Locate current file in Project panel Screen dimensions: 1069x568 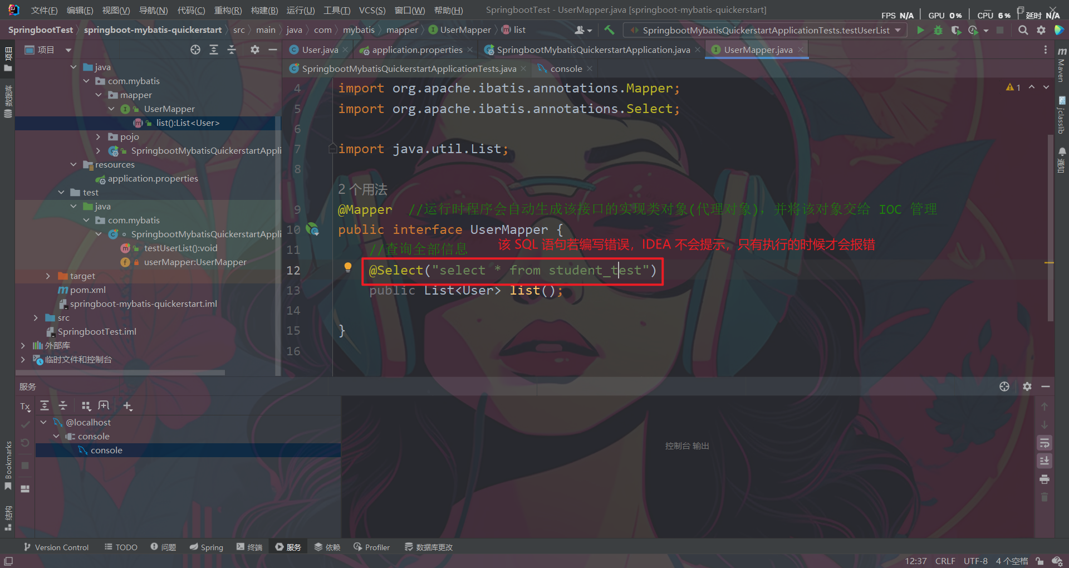click(195, 50)
